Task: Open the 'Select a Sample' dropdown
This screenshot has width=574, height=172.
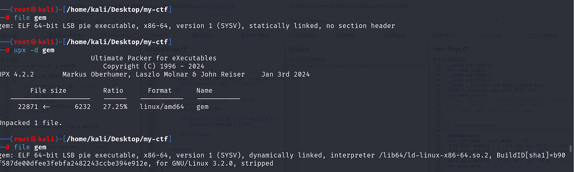Action: 393,20
